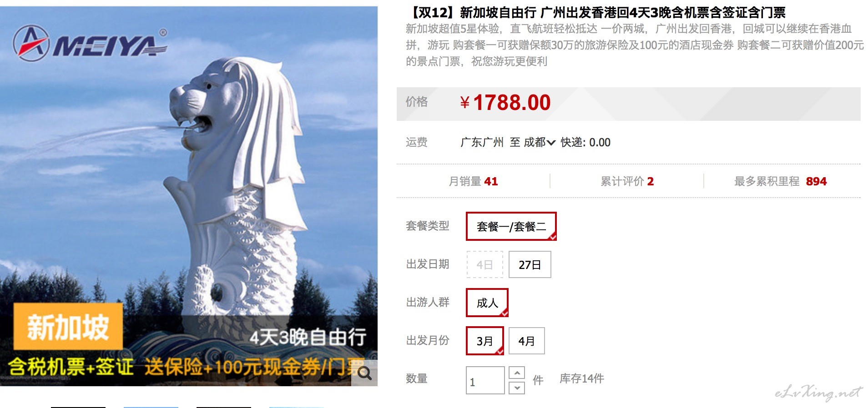Increase quantity with the up arrow

517,373
